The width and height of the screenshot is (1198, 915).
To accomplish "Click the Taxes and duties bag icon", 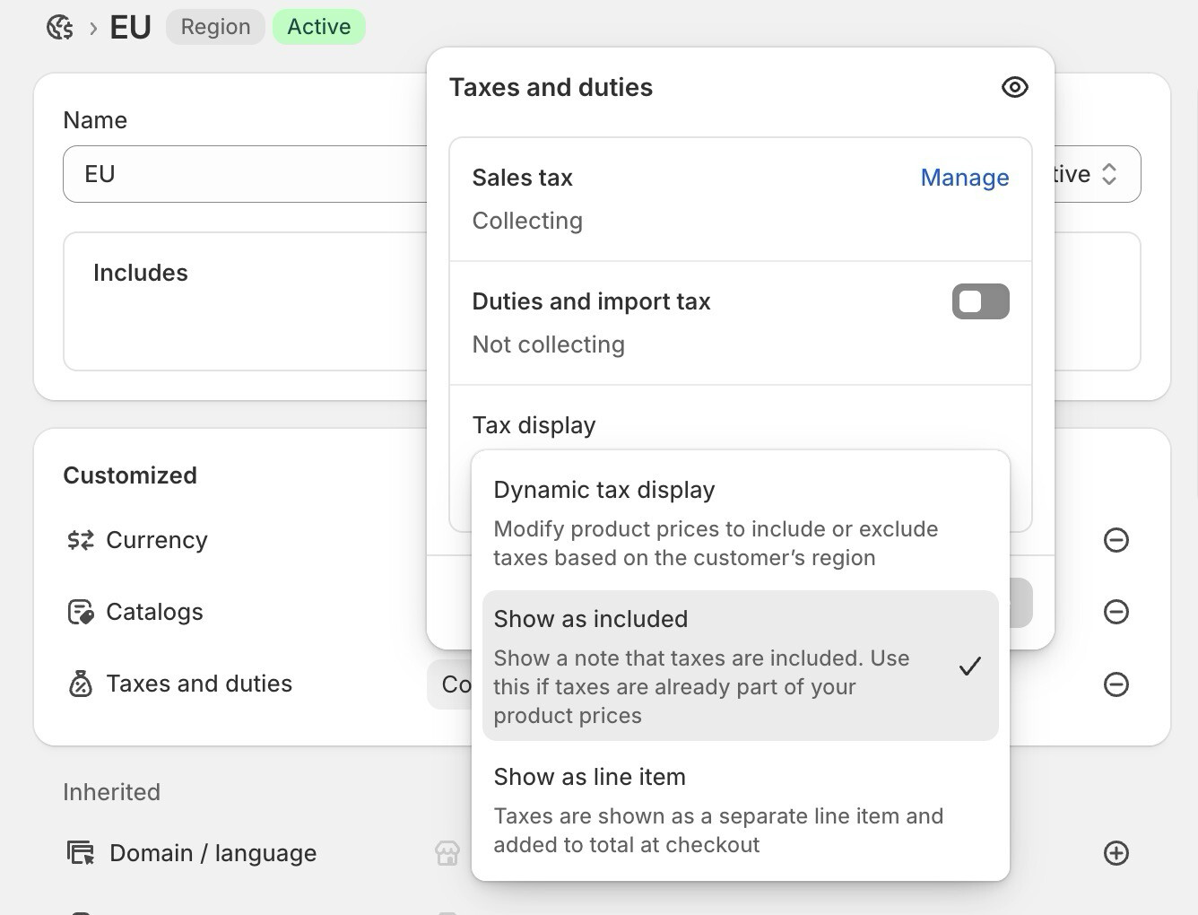I will pos(81,684).
